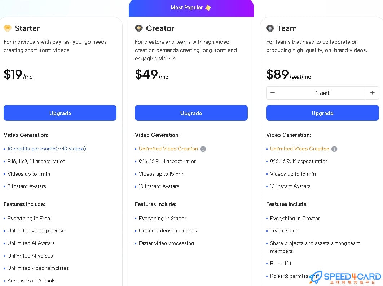Click the Team seat count field
The height and width of the screenshot is (286, 383).
[x=322, y=93]
